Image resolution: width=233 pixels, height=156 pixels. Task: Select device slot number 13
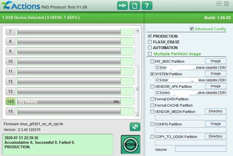coord(10,91)
